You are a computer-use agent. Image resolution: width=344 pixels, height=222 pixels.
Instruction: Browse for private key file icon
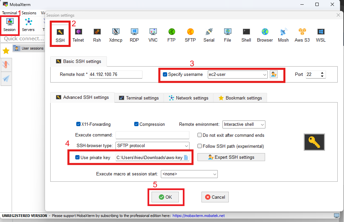pyautogui.click(x=186, y=157)
